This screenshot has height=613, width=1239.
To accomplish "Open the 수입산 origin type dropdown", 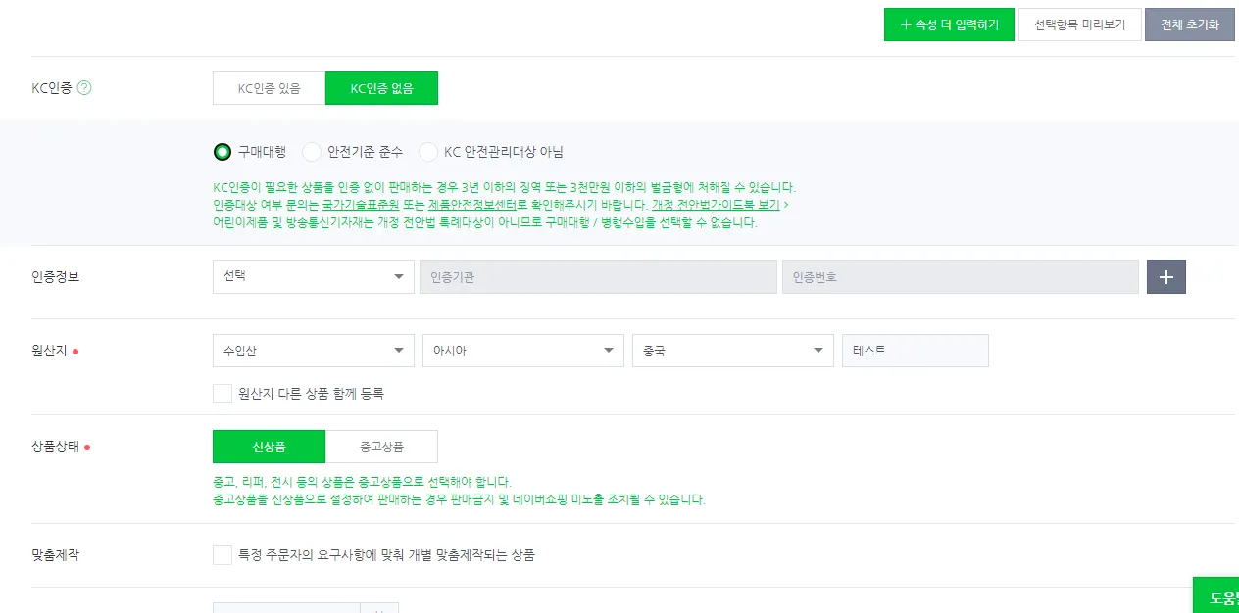I will click(313, 351).
